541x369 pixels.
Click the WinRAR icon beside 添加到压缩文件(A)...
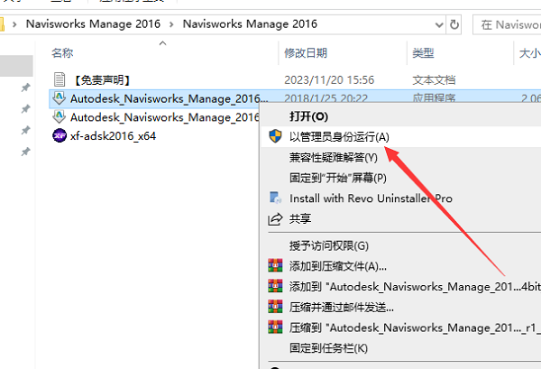pyautogui.click(x=275, y=265)
